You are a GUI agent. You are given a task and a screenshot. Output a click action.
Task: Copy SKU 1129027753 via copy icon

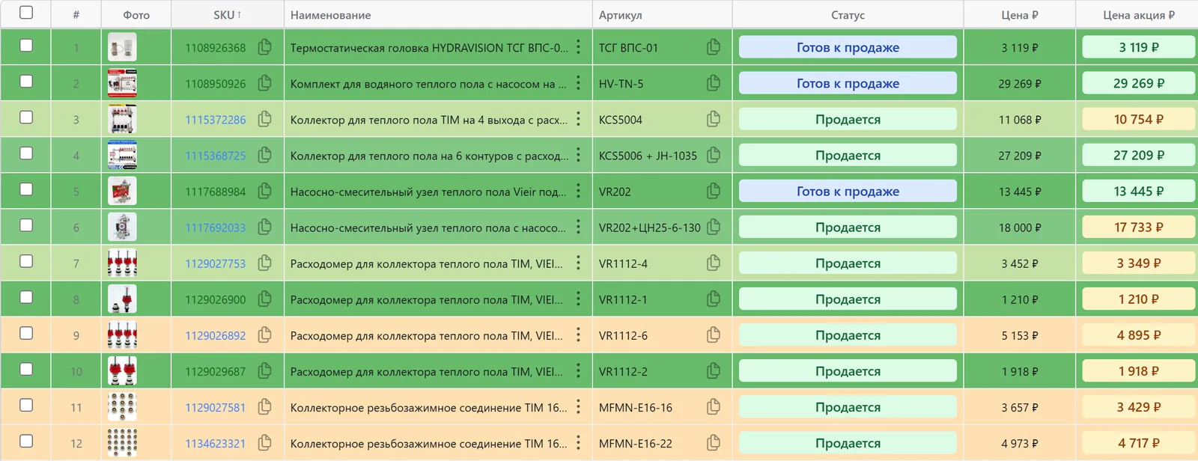264,263
